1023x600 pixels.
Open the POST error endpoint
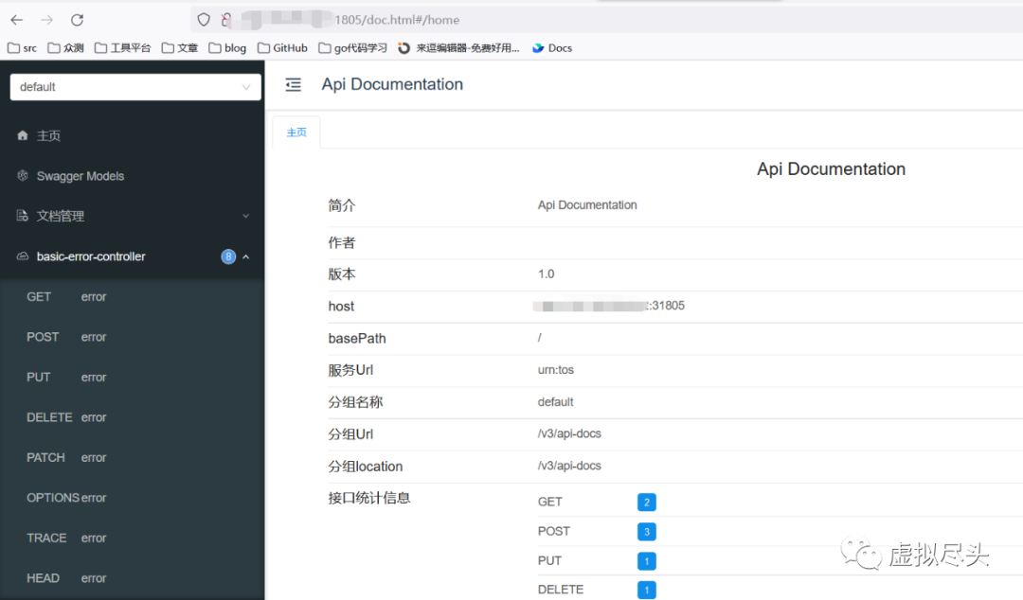(x=133, y=337)
